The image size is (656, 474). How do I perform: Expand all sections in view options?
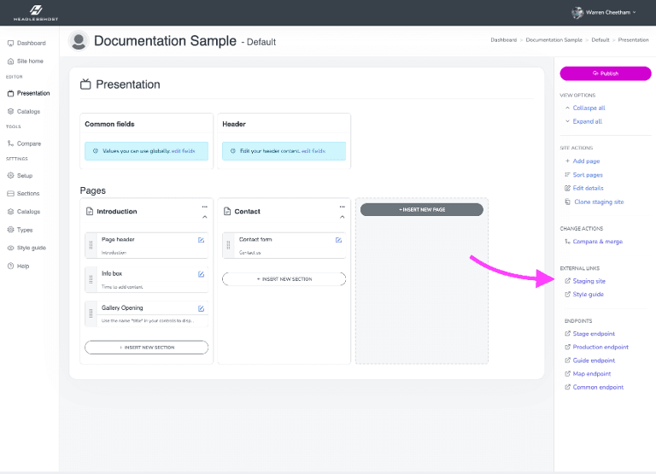click(x=587, y=121)
